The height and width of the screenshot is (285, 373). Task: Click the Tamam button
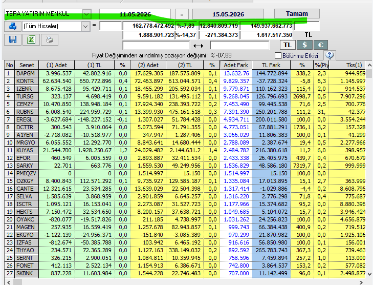[297, 13]
